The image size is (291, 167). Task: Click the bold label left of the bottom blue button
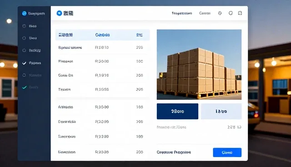pos(174,152)
